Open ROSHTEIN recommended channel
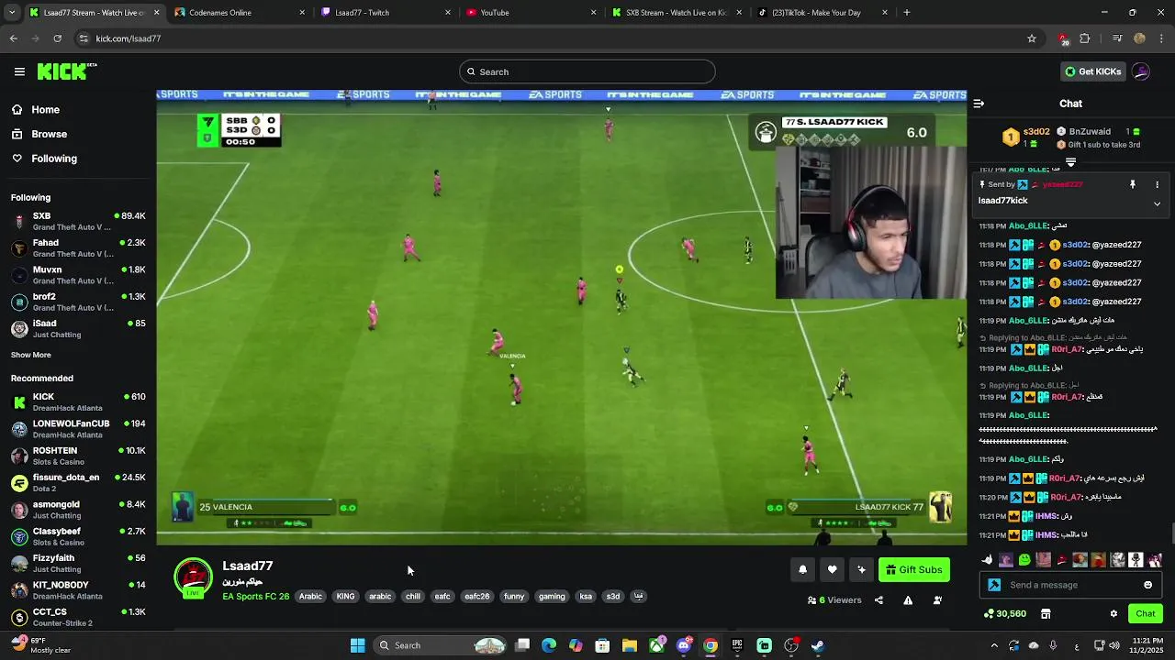Screen dimensions: 1175x660 click(x=78, y=456)
